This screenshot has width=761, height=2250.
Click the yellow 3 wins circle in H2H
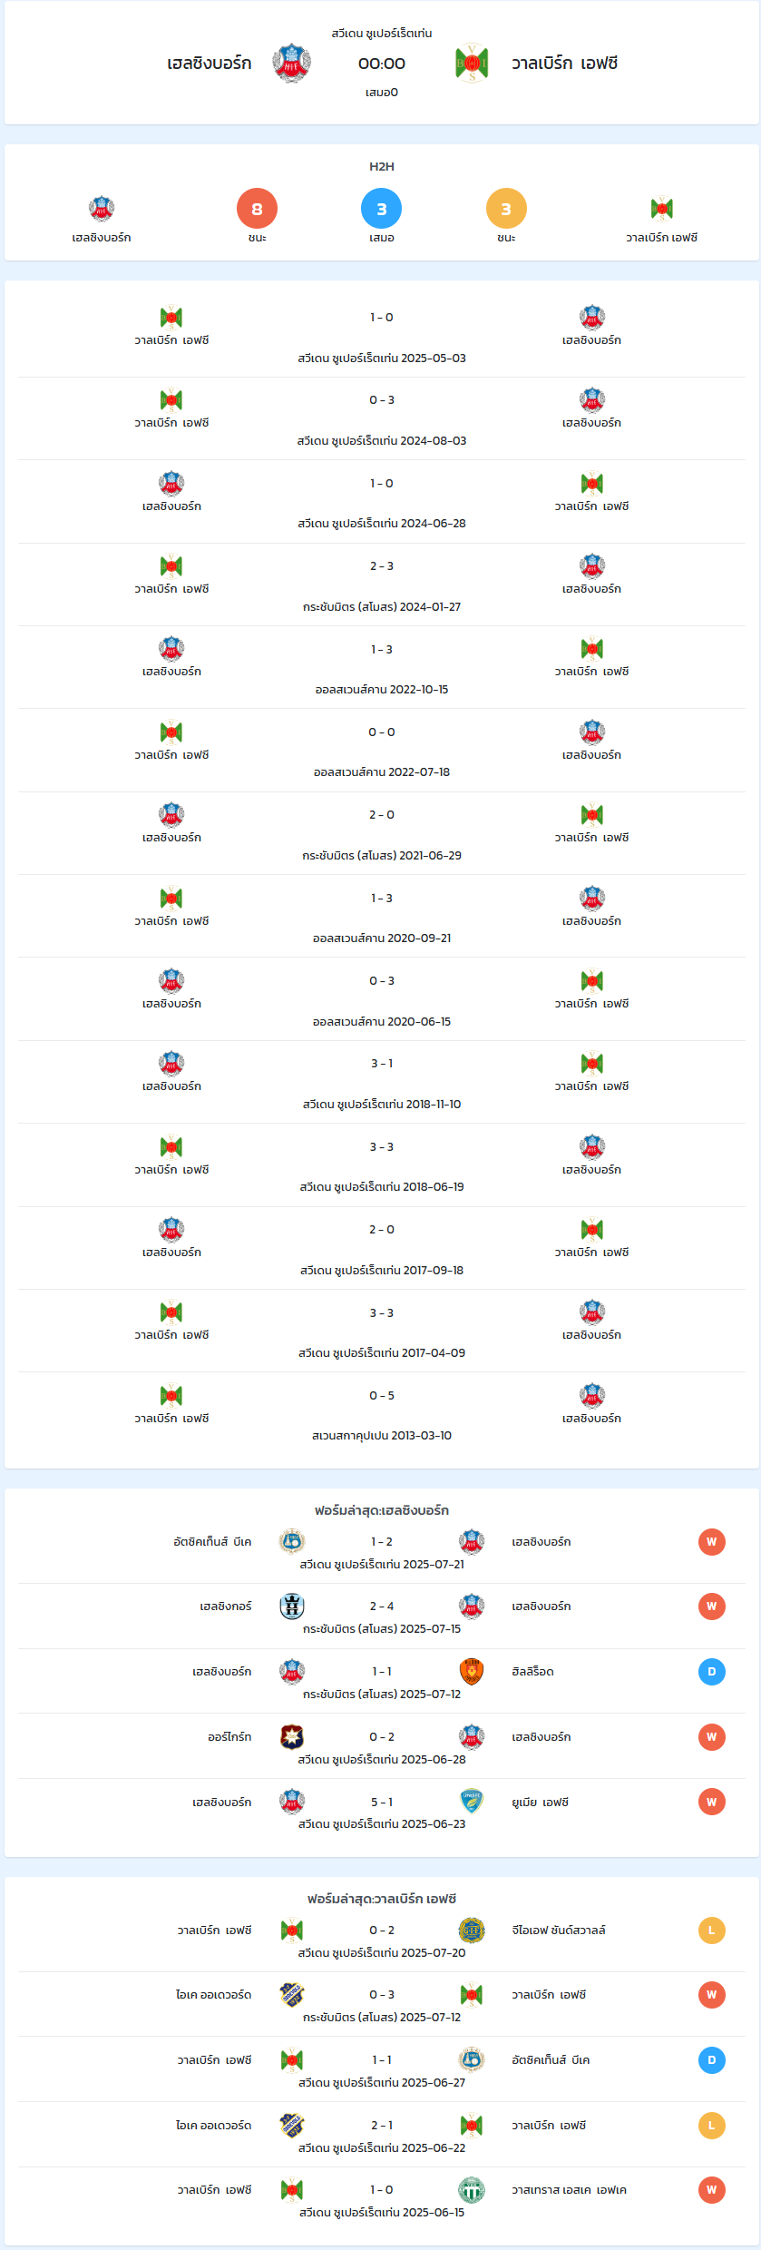tap(506, 209)
